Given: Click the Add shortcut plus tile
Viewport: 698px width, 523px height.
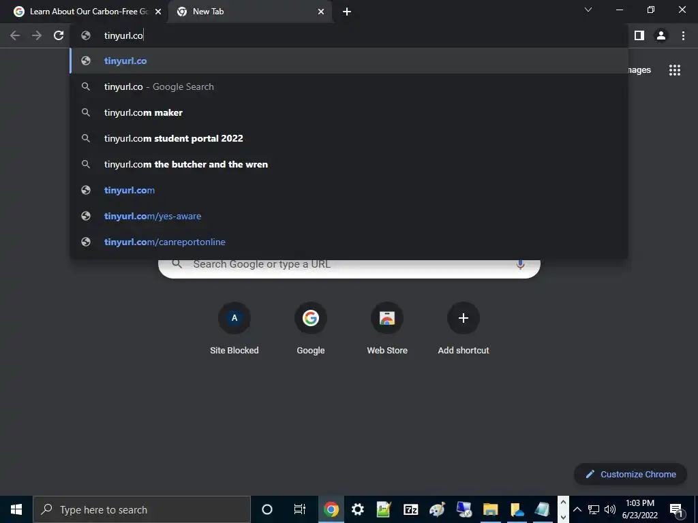Looking at the screenshot, I should (x=464, y=328).
